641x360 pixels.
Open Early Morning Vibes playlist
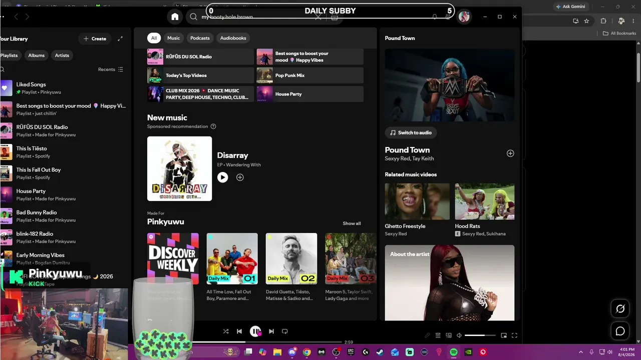click(x=64, y=258)
